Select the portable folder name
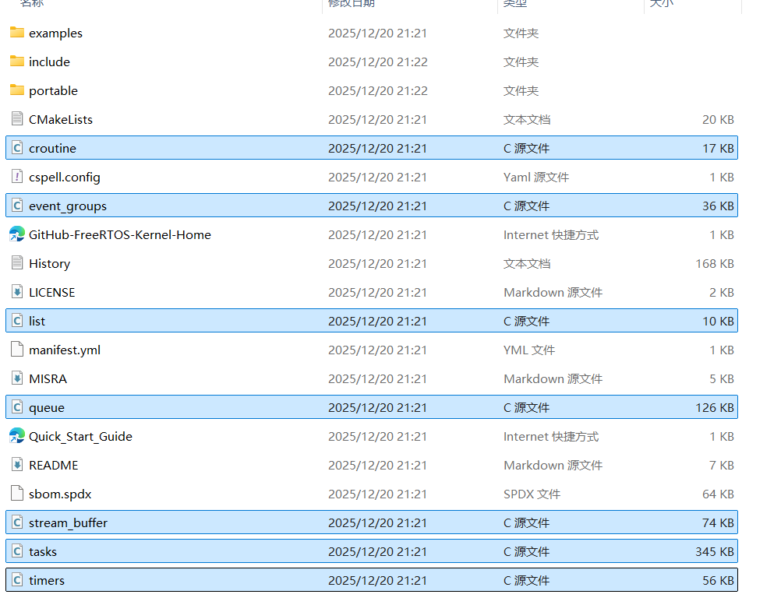Viewport: 781px width, 605px height. (x=53, y=91)
